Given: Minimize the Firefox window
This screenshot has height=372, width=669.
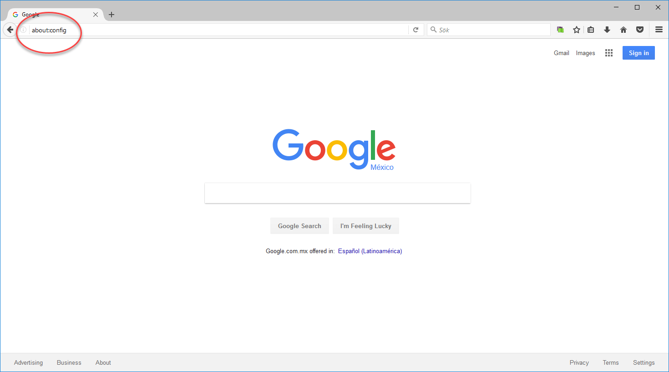Looking at the screenshot, I should click(x=616, y=7).
